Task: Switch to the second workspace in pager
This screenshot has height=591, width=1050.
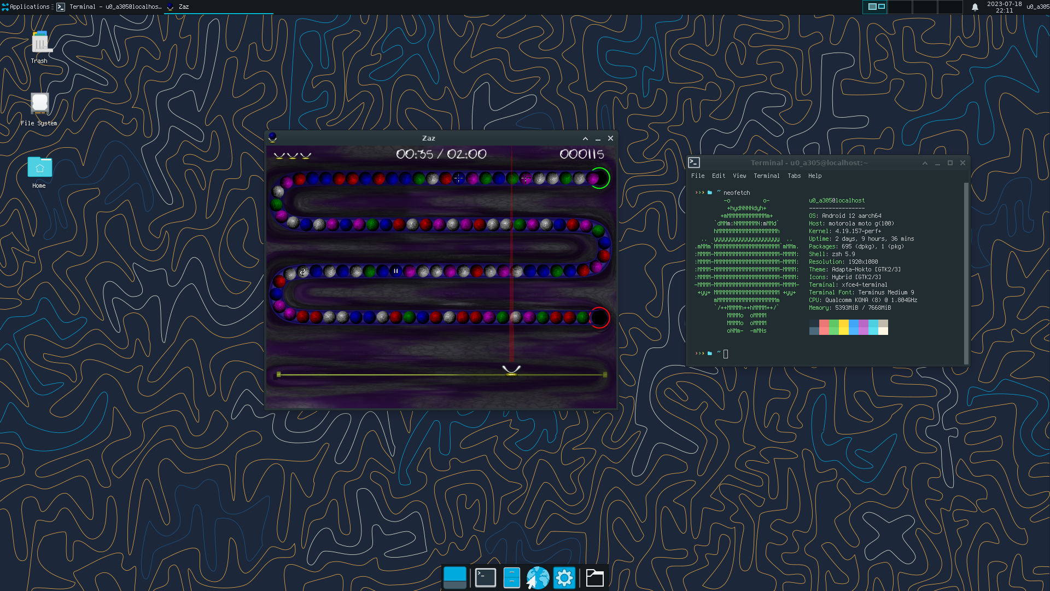Action: coord(900,7)
